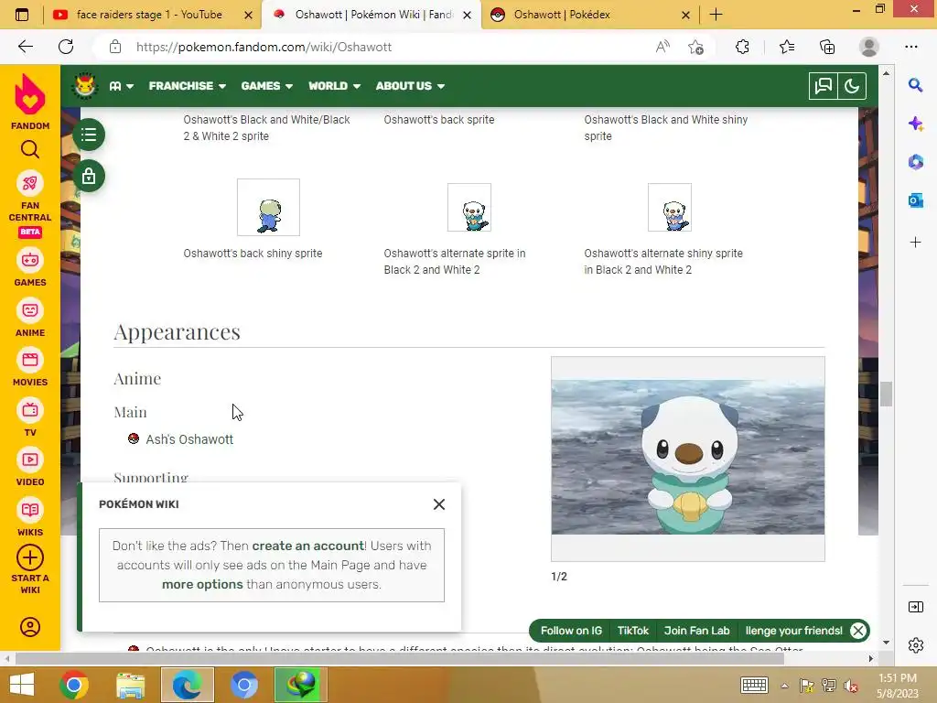Go back to previous page
The image size is (937, 703).
[x=25, y=47]
